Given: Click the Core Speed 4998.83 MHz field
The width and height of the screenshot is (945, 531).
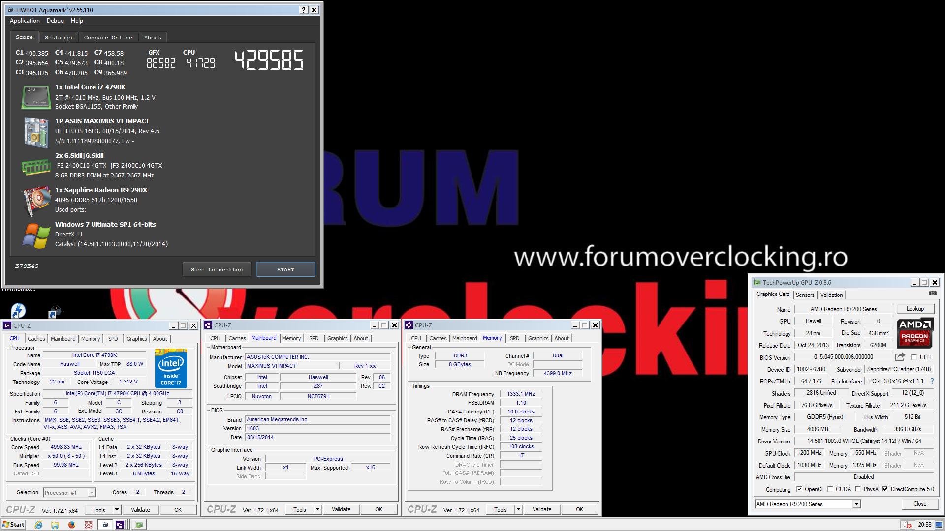Looking at the screenshot, I should click(66, 447).
